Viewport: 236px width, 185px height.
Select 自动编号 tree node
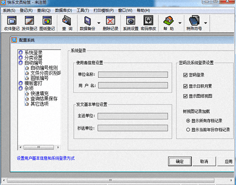click(x=33, y=63)
